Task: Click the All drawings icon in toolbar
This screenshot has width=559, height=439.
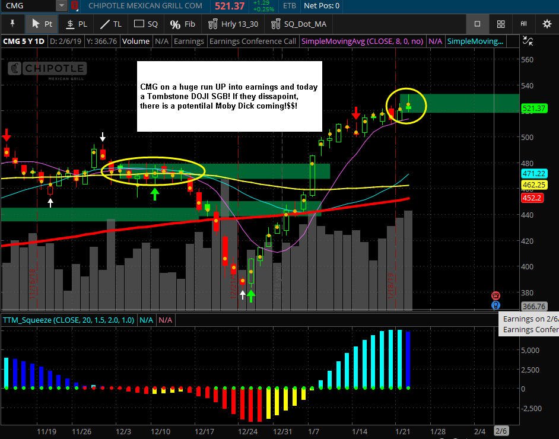Action: [524, 24]
